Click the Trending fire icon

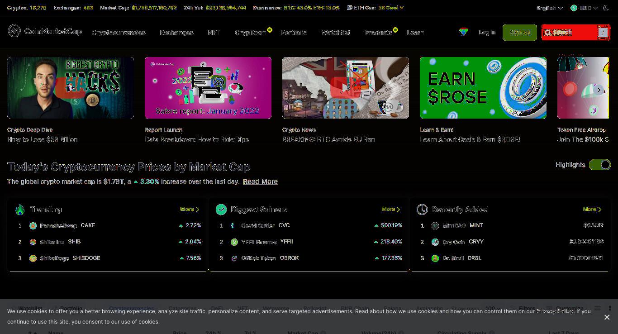pos(20,209)
